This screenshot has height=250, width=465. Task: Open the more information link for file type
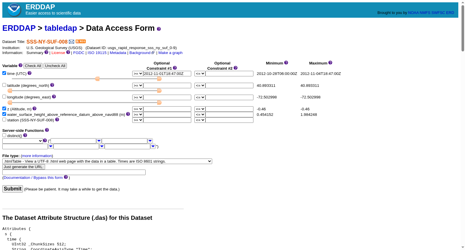[37, 156]
